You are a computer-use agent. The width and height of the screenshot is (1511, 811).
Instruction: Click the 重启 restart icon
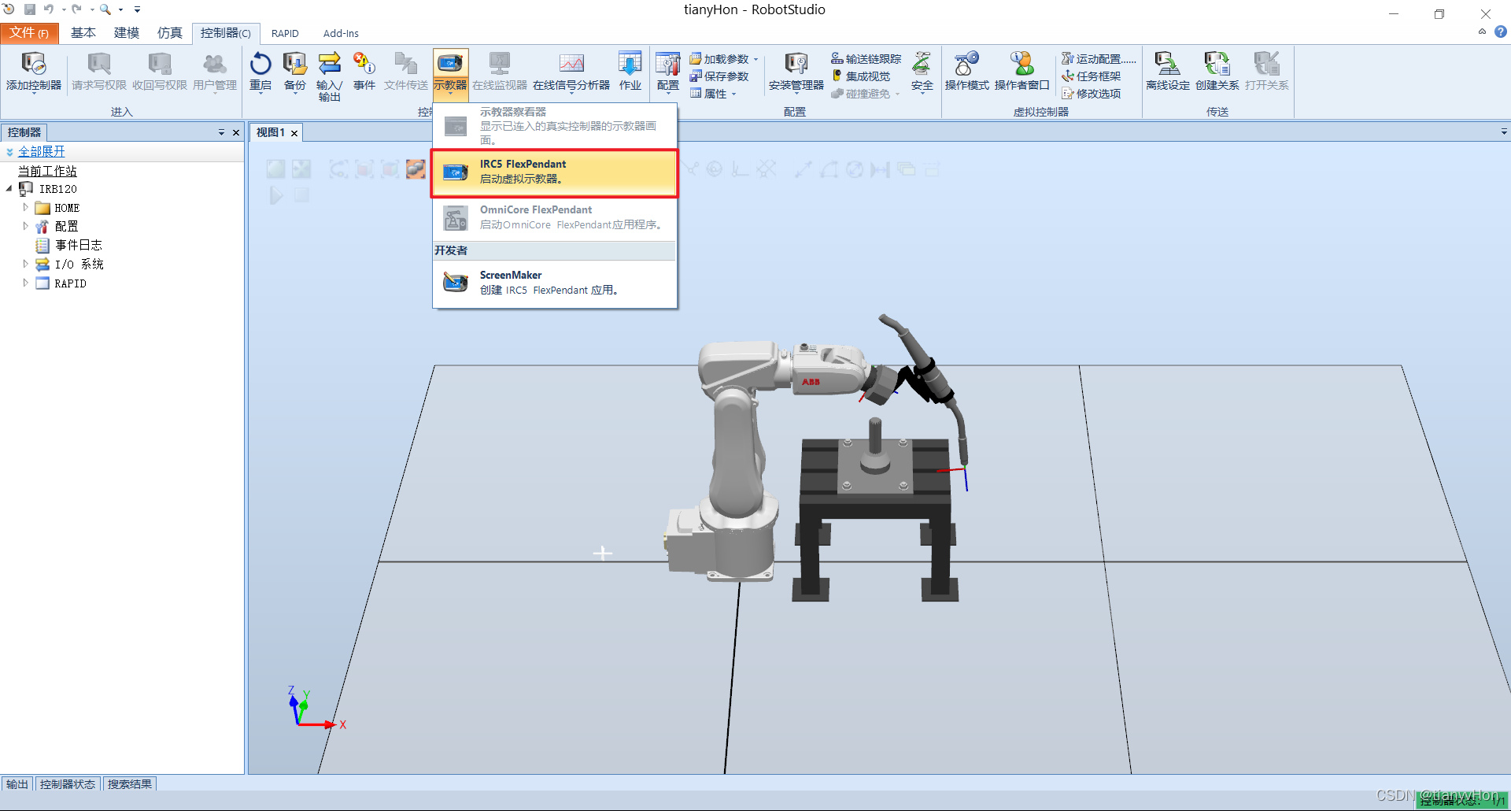tap(260, 64)
